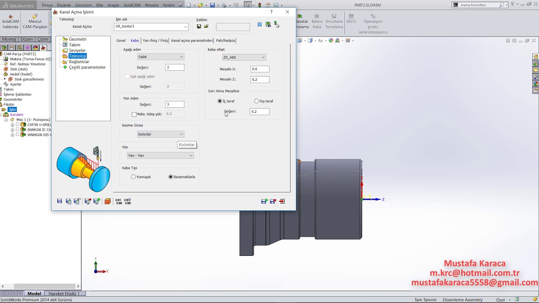Toggle checkbox next to WNMG08 DIS operation

pos(18,135)
